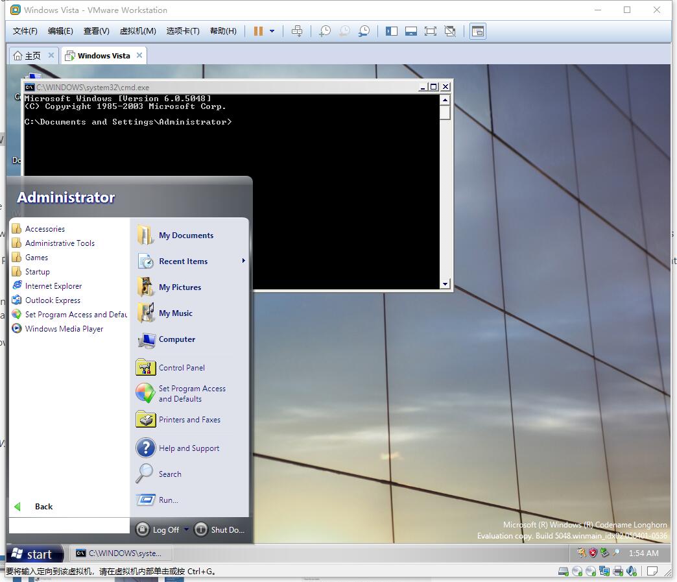Click the cmd.exe title bar icon

(x=29, y=87)
